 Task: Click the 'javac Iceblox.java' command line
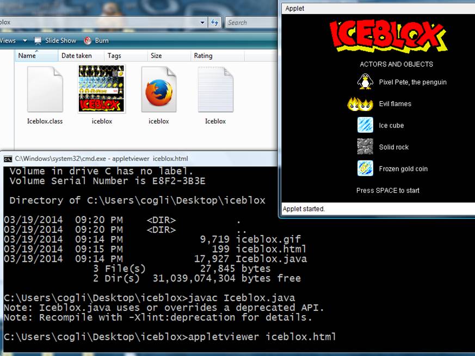[x=242, y=298]
